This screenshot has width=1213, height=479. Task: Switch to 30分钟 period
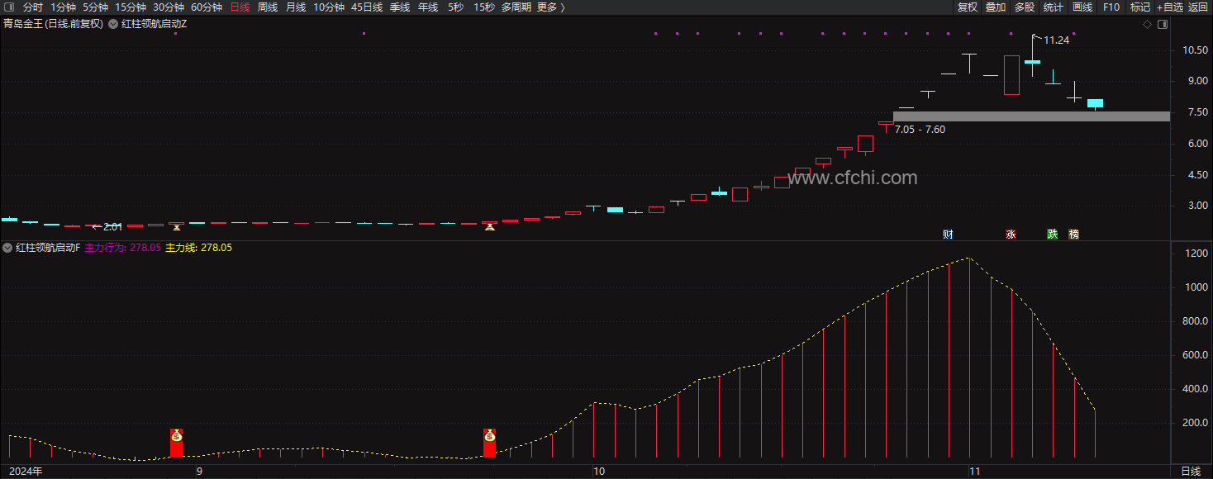click(169, 7)
